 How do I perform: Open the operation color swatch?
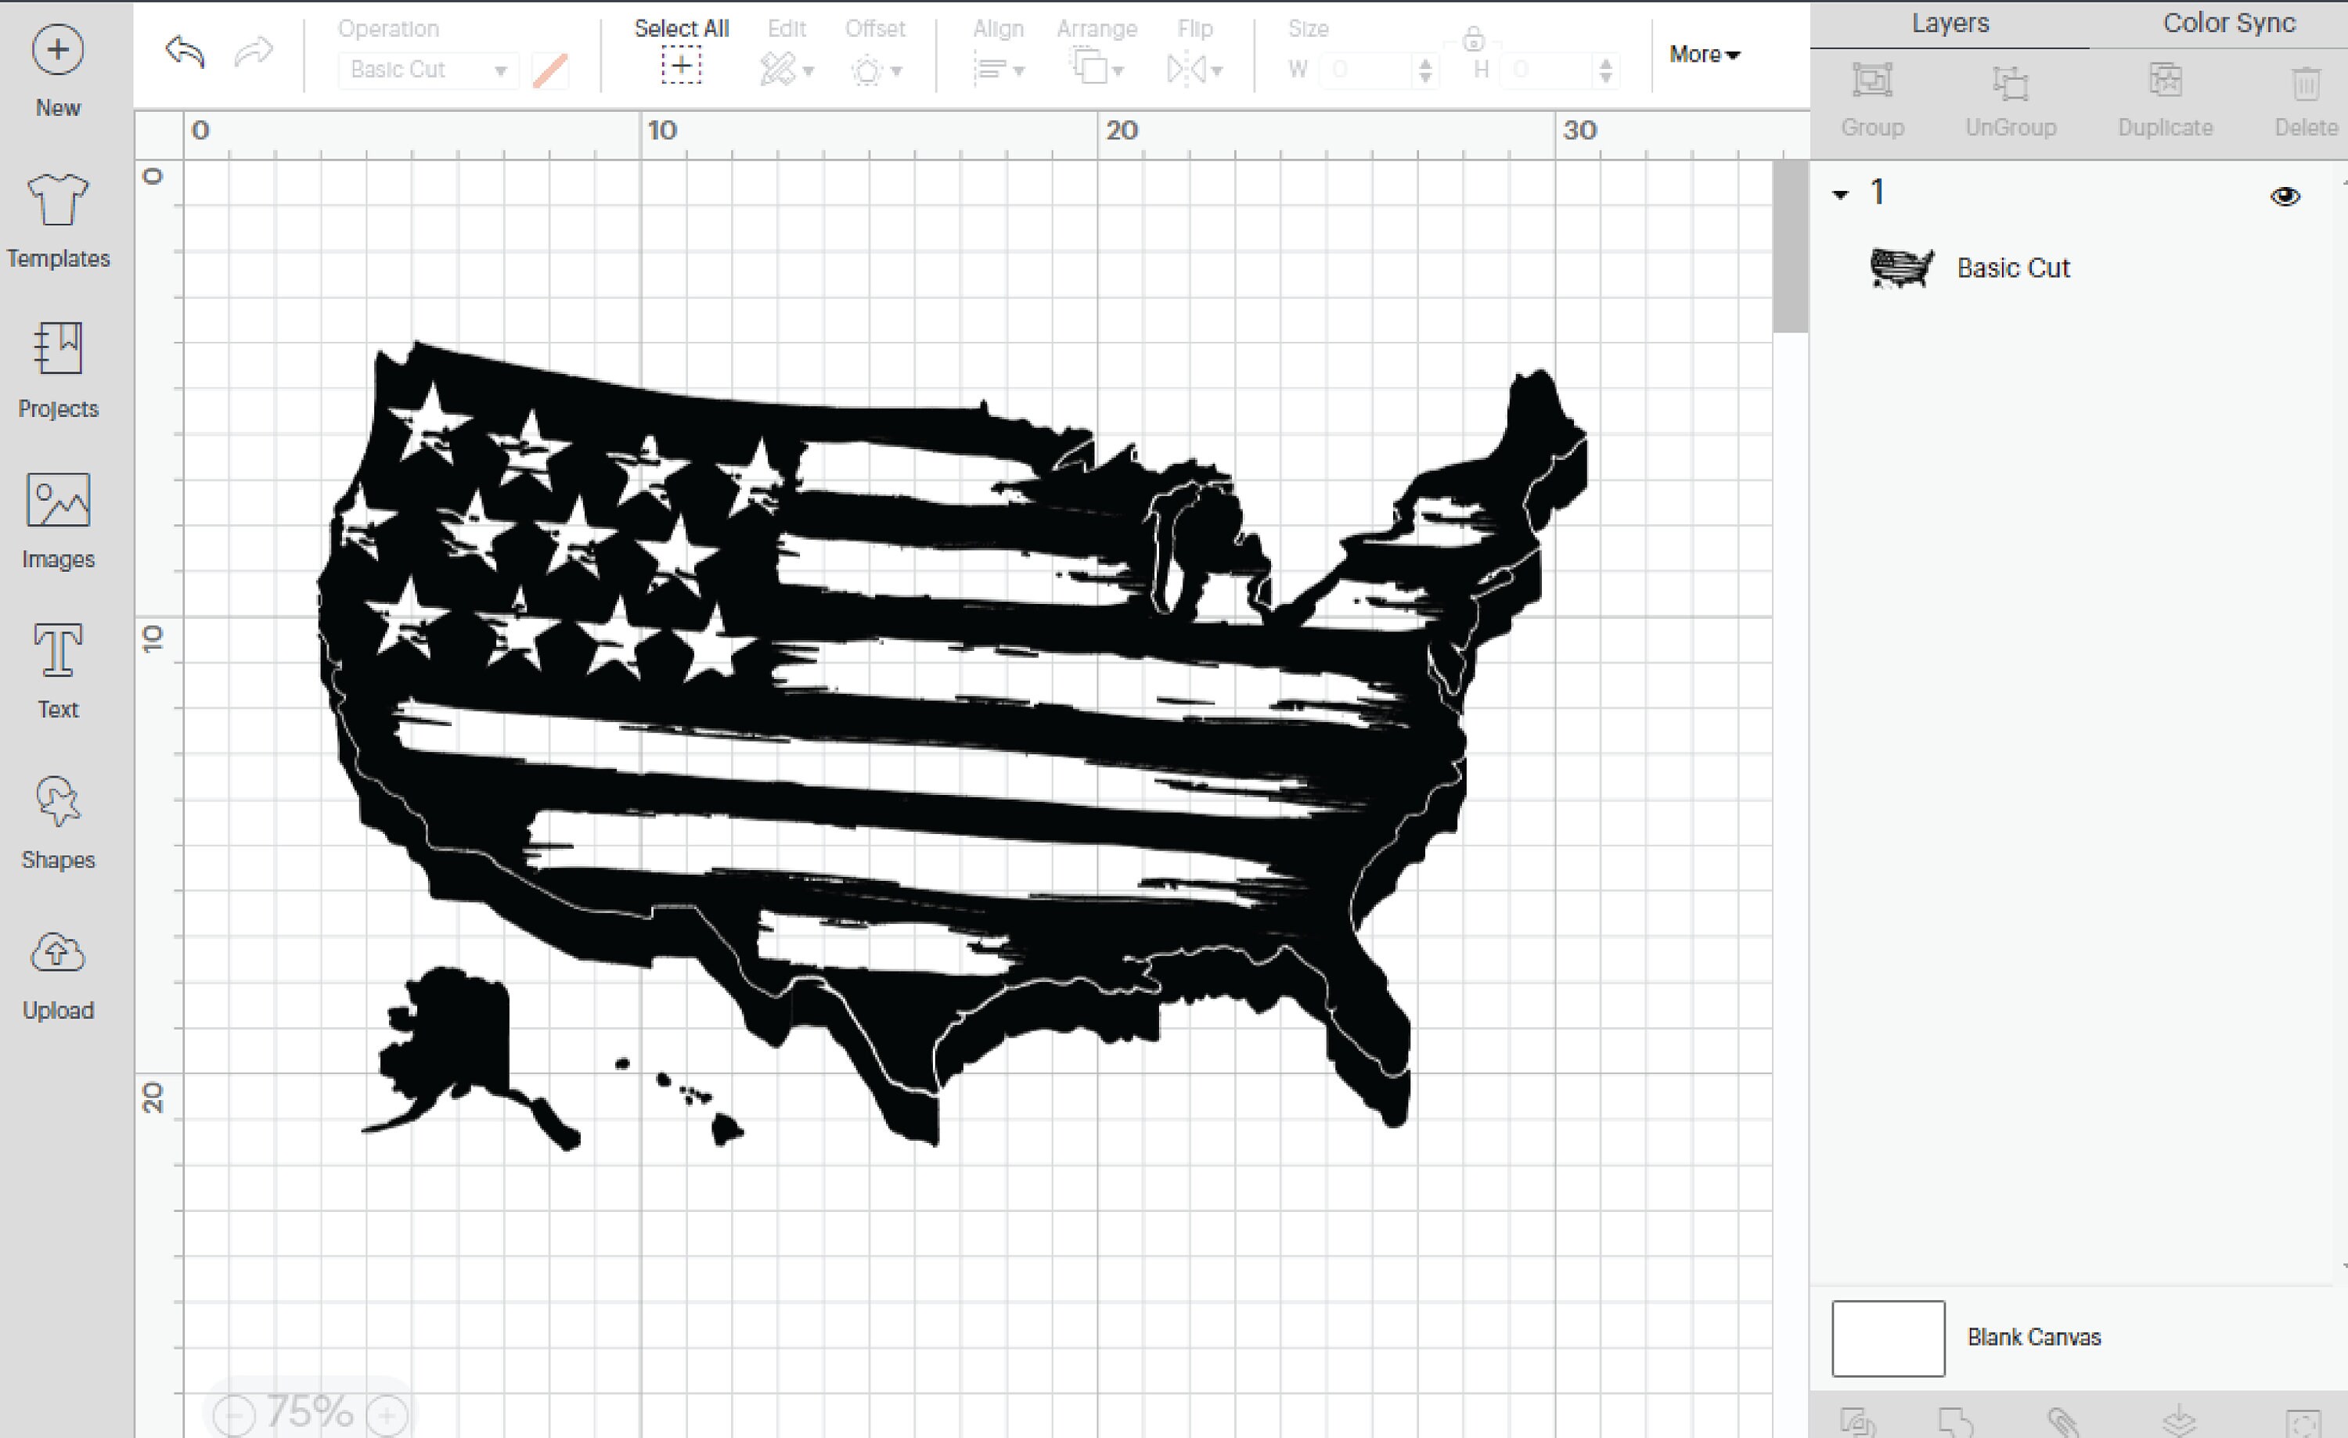point(550,70)
